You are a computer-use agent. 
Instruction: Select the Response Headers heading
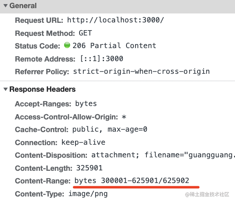(x=42, y=89)
